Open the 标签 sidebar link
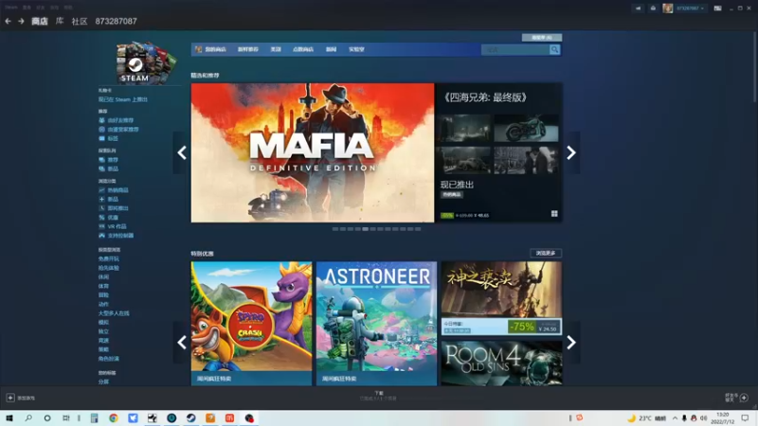 click(113, 138)
